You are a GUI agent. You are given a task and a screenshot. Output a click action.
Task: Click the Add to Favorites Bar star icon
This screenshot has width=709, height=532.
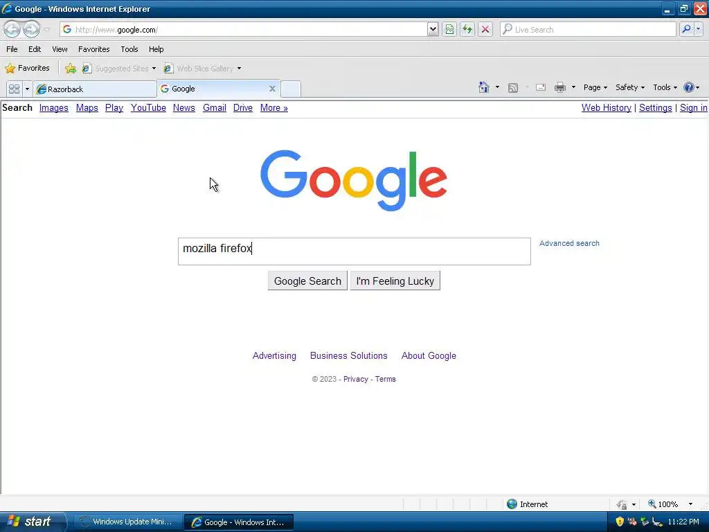click(71, 69)
